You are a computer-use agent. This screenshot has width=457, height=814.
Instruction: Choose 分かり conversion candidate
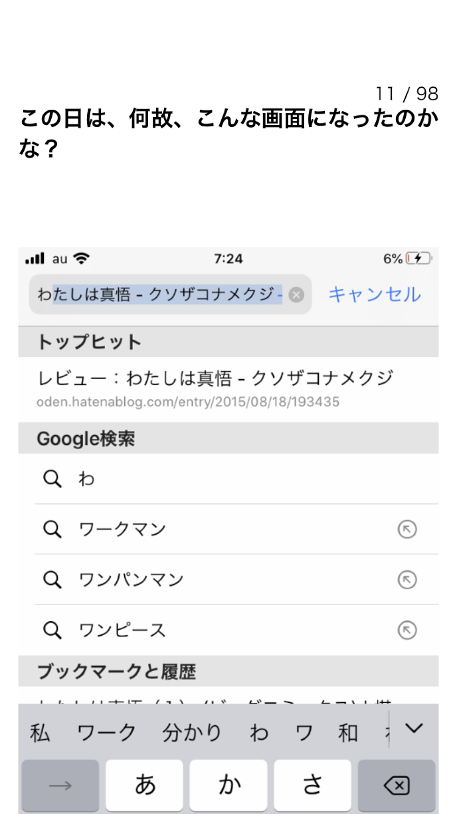(x=192, y=733)
